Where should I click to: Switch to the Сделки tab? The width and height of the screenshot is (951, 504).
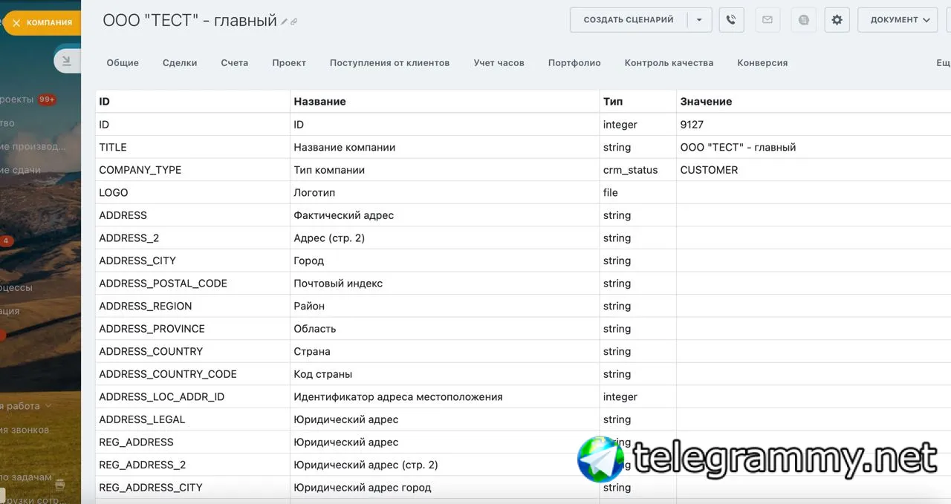point(180,63)
